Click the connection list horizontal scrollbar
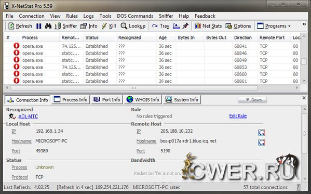This screenshot has height=194, width=311. point(134,88)
